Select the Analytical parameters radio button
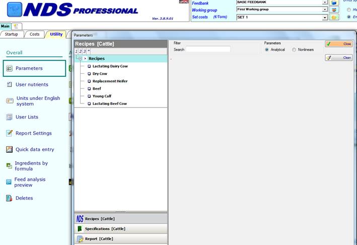The image size is (357, 245). (266, 50)
